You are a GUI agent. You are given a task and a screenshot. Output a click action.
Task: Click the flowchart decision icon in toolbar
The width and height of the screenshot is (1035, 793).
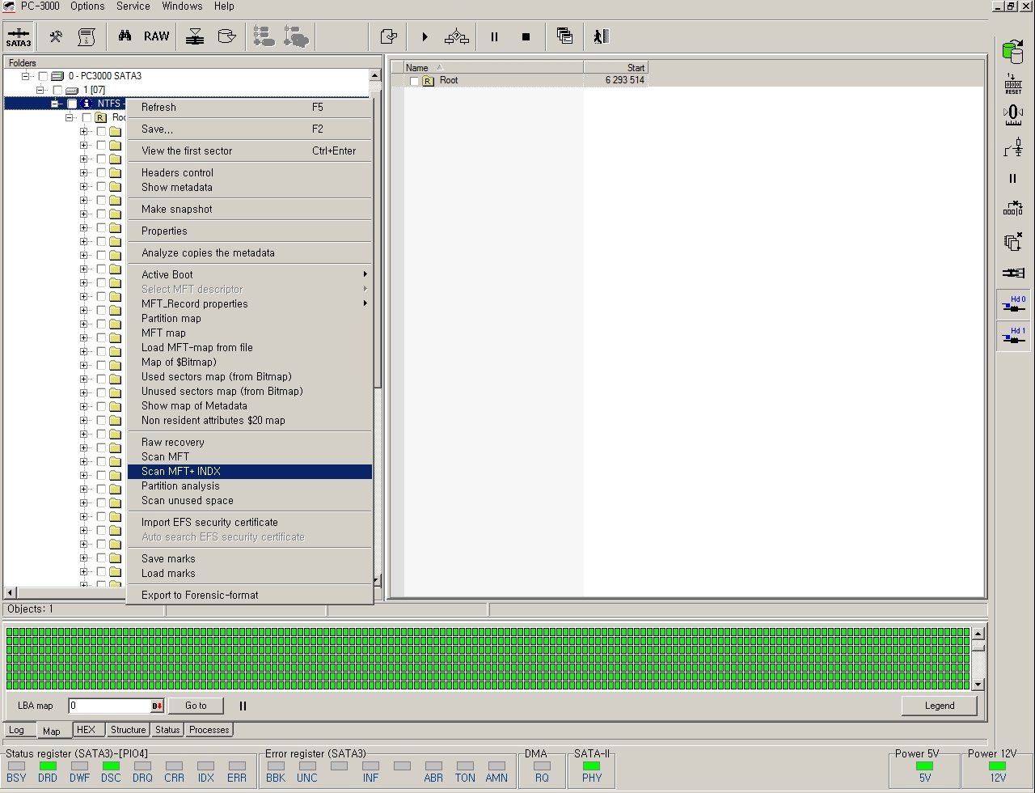(x=457, y=36)
